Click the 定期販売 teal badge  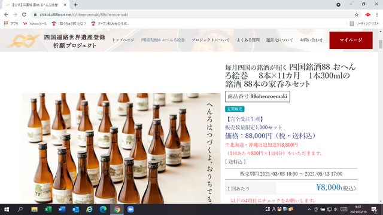coord(235,109)
